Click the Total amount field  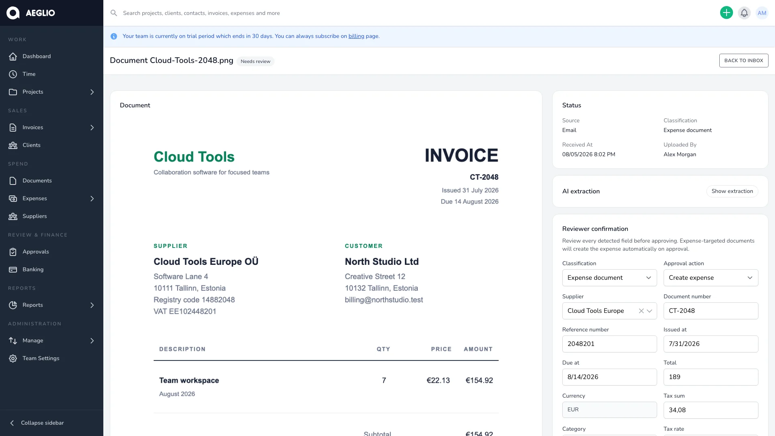[711, 377]
